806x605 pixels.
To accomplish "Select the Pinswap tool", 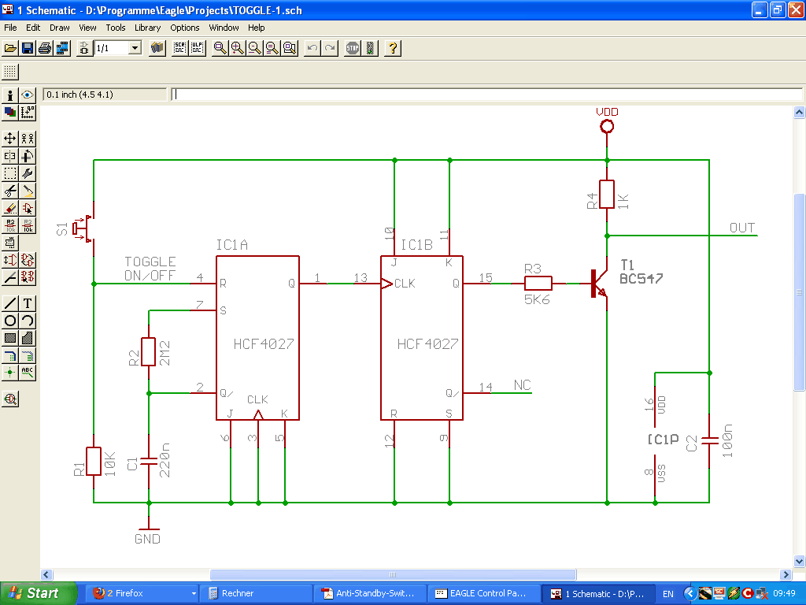I will coord(9,260).
